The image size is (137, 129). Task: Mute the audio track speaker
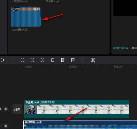[6, 126]
